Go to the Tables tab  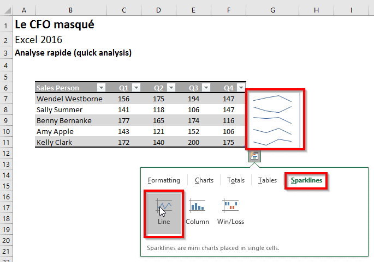coord(268,180)
